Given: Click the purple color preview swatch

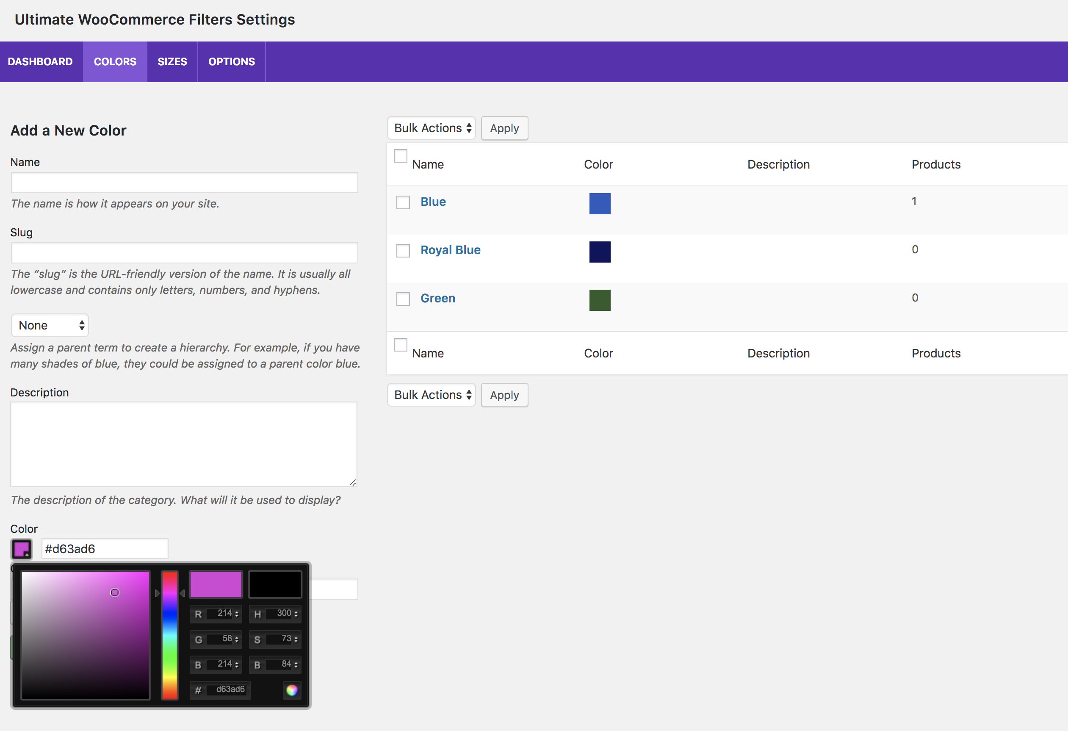Looking at the screenshot, I should [x=21, y=548].
